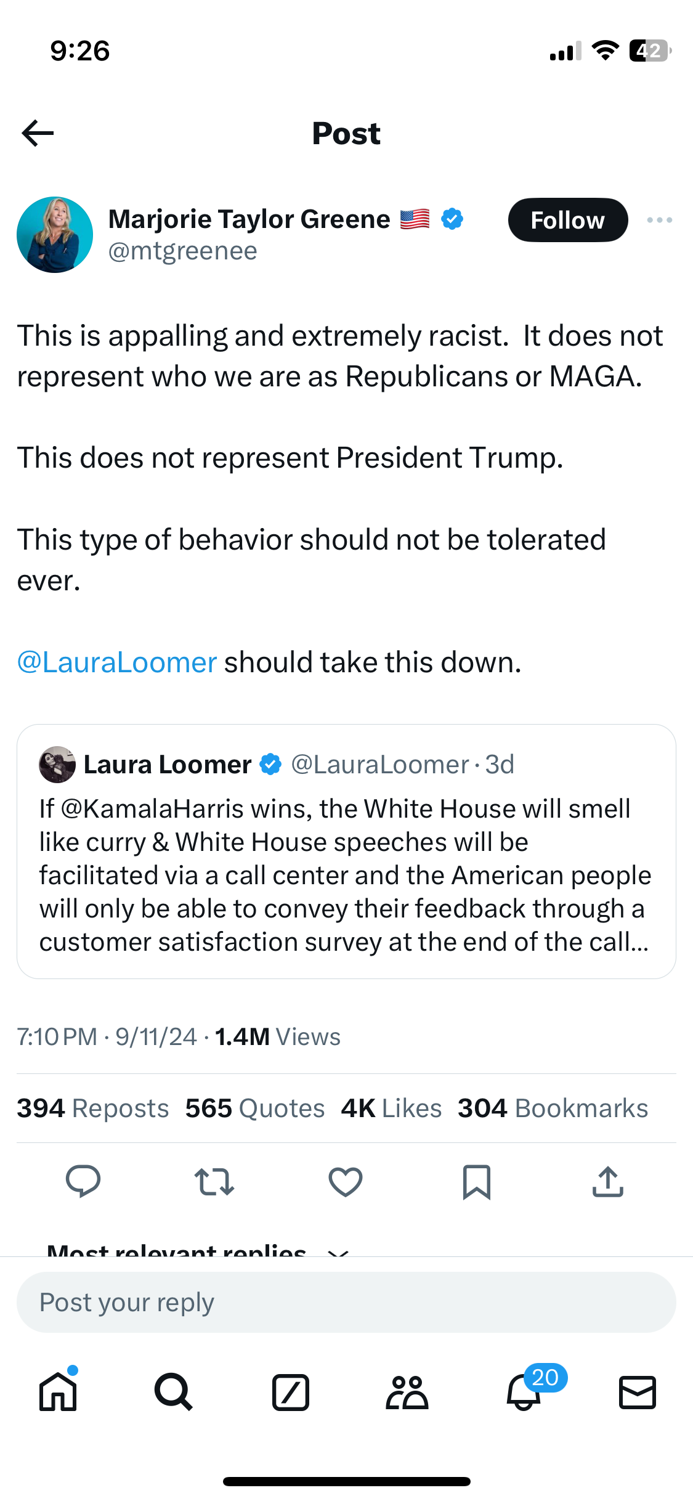Tap the Post your reply field
Viewport: 693px width, 1501px height.
click(346, 1302)
